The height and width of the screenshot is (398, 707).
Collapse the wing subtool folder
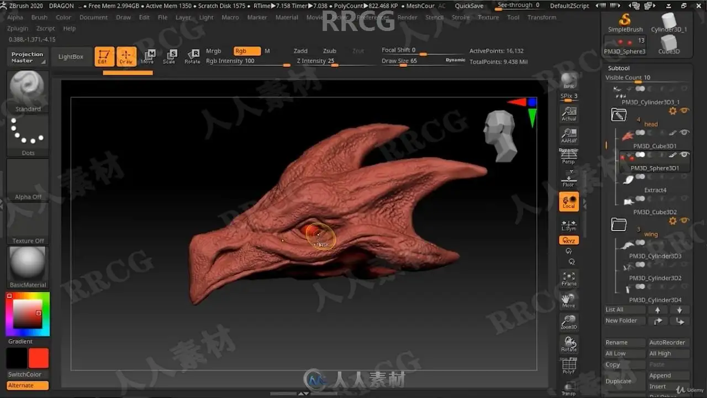point(619,224)
